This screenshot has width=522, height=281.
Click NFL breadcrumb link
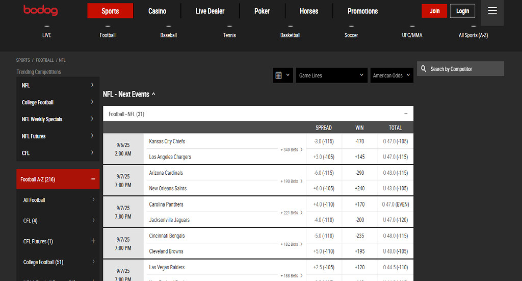62,60
